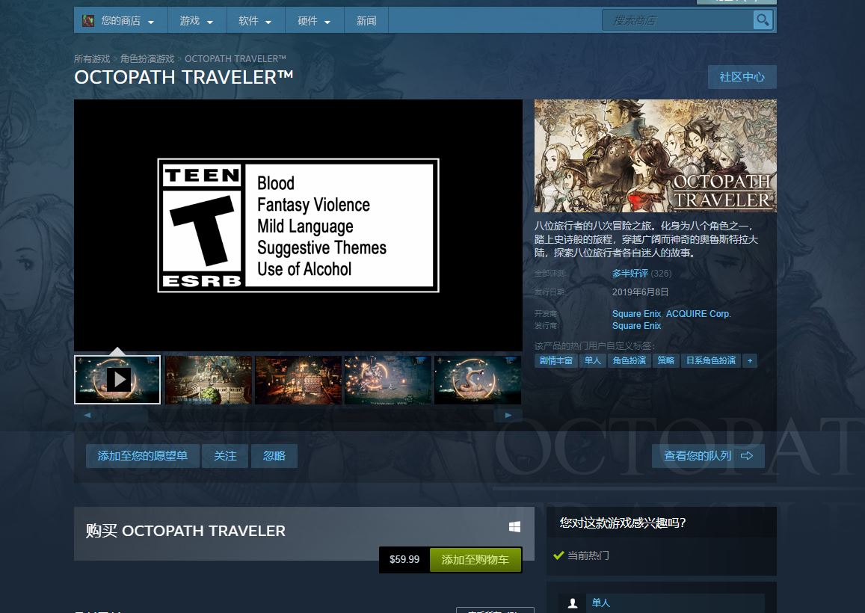Viewport: 865px width, 613px height.
Task: Click the single-player person icon
Action: click(573, 603)
